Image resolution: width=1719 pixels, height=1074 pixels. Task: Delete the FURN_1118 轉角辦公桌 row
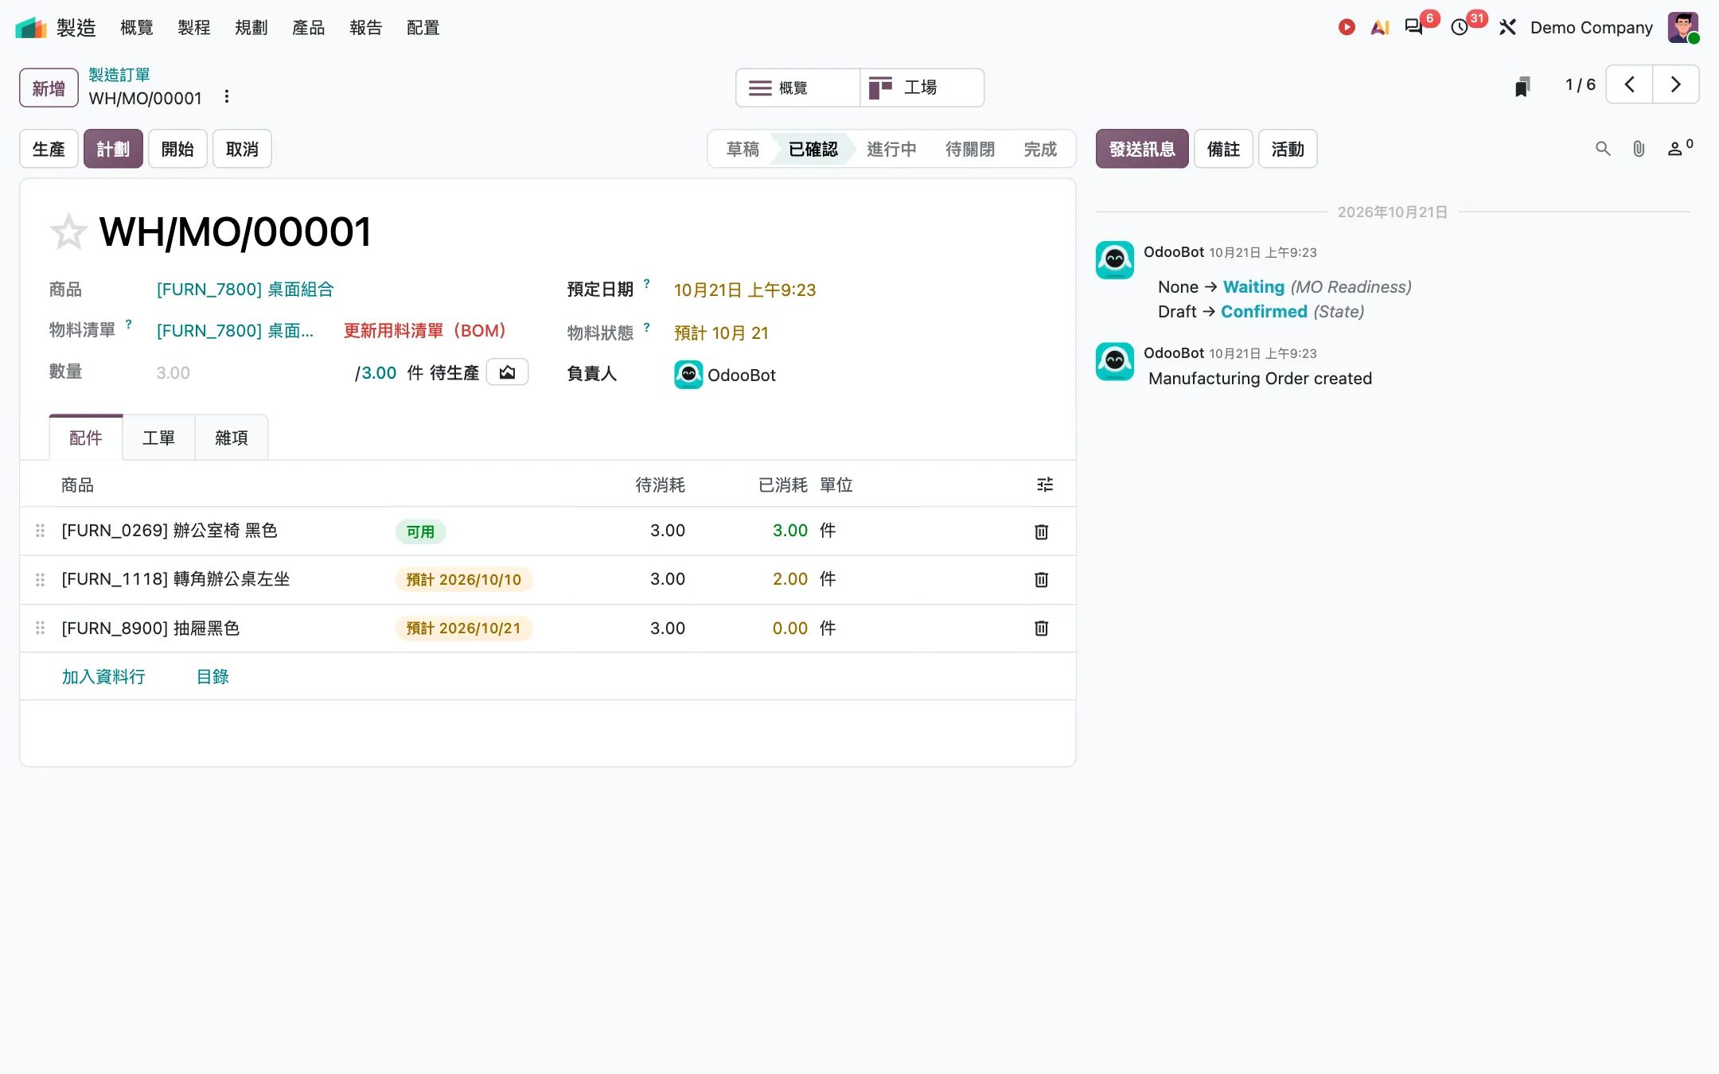(x=1041, y=580)
